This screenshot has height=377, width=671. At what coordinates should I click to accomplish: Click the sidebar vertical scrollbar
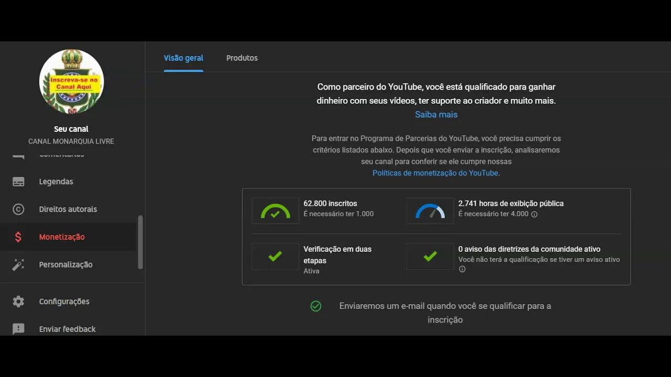(x=140, y=242)
